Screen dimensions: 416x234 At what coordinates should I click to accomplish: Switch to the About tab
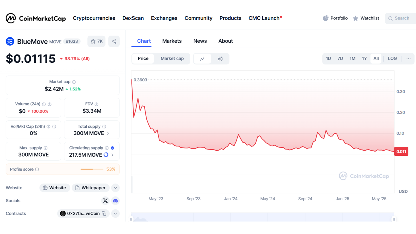[225, 41]
